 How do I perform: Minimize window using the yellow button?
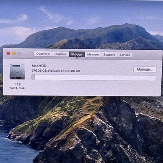click(x=14, y=53)
